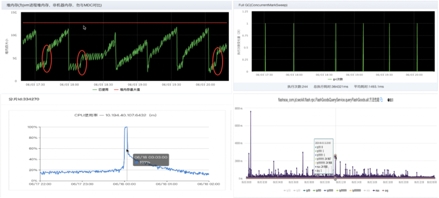The width and height of the screenshot is (439, 198).
Task: Toggle the tp50 legend series
Action: point(287,190)
